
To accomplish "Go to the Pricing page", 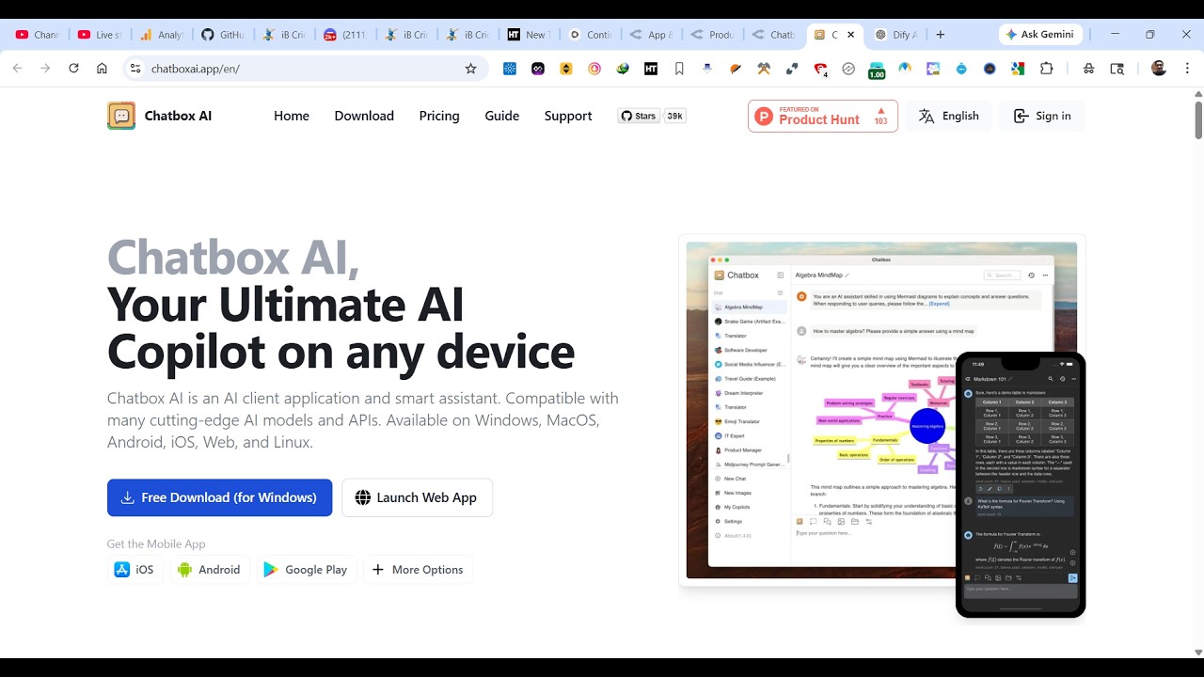I will click(x=439, y=116).
